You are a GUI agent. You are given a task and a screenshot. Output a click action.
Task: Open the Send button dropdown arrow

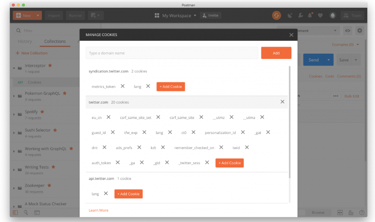pos(329,60)
